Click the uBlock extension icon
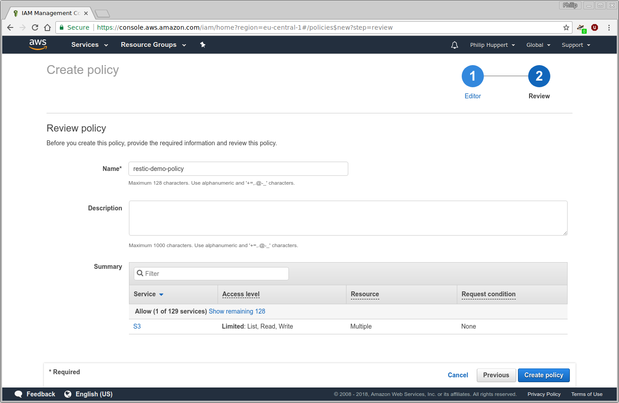The height and width of the screenshot is (403, 619). coord(595,27)
